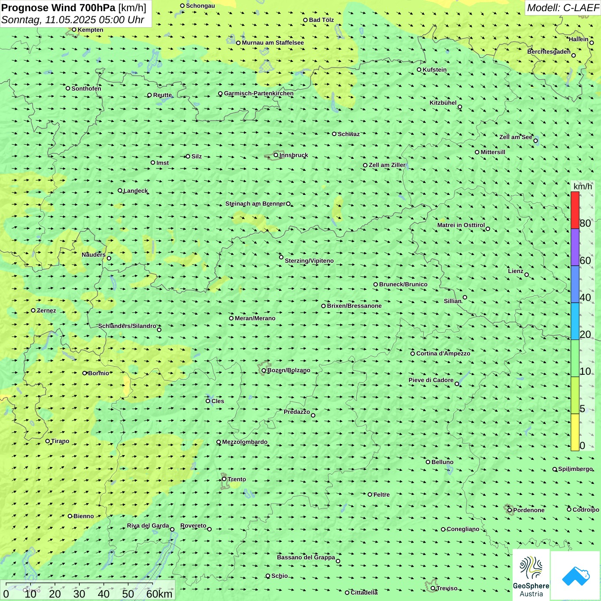
Task: Click the 'Mezzolombardo' label
Action: tap(245, 442)
